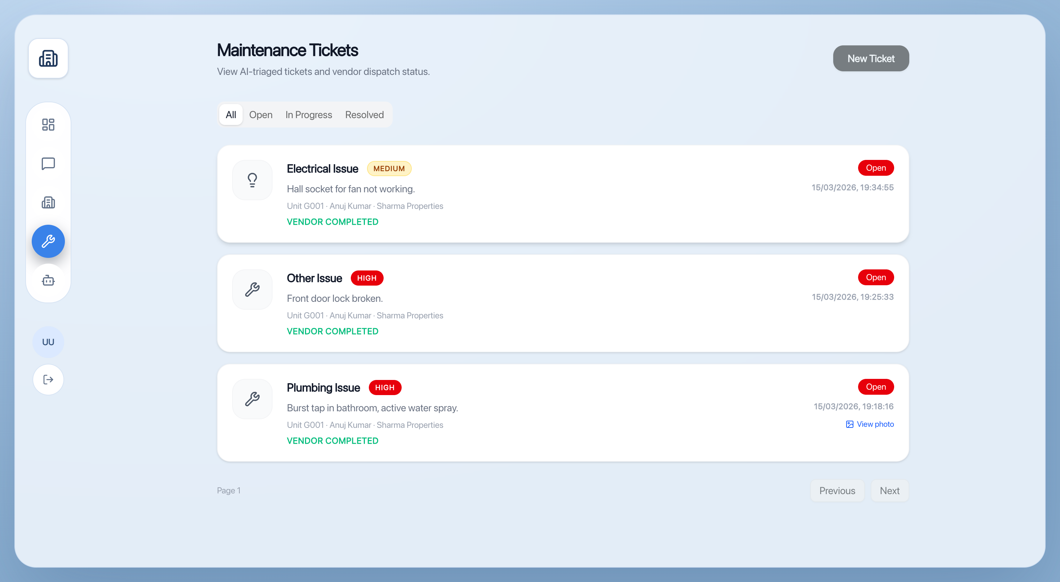Open the dashboard grid panel from sidebar
Image resolution: width=1060 pixels, height=582 pixels.
(x=48, y=125)
